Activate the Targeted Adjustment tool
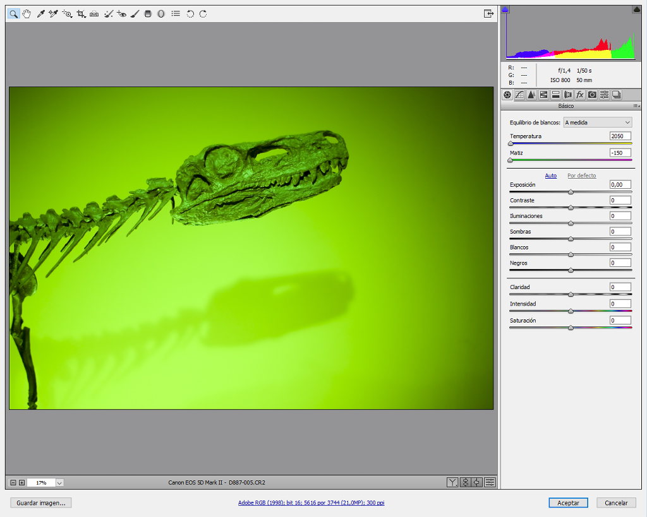This screenshot has width=647, height=517. pyautogui.click(x=67, y=14)
